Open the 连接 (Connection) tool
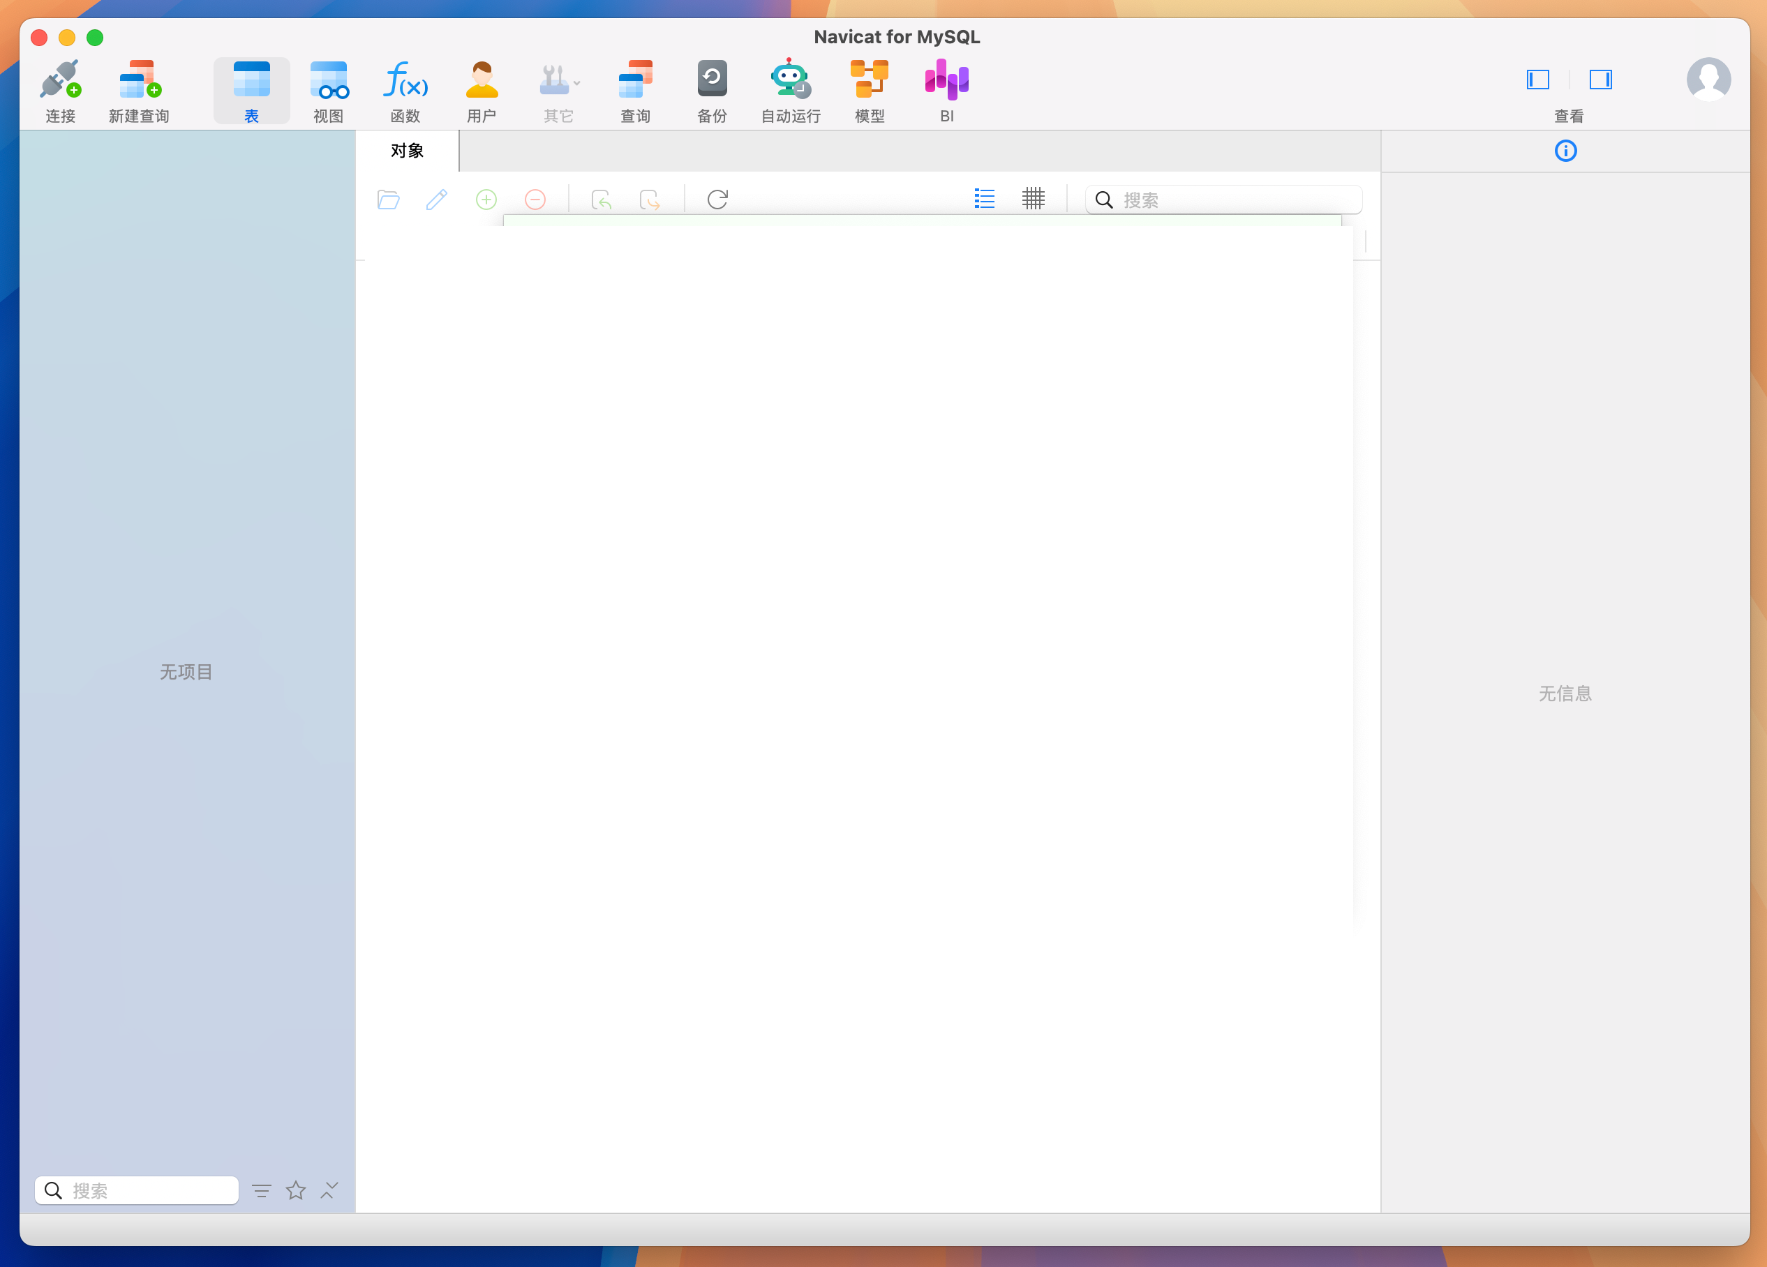 coord(60,91)
